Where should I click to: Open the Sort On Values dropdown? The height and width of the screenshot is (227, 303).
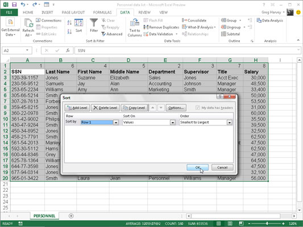coord(173,123)
